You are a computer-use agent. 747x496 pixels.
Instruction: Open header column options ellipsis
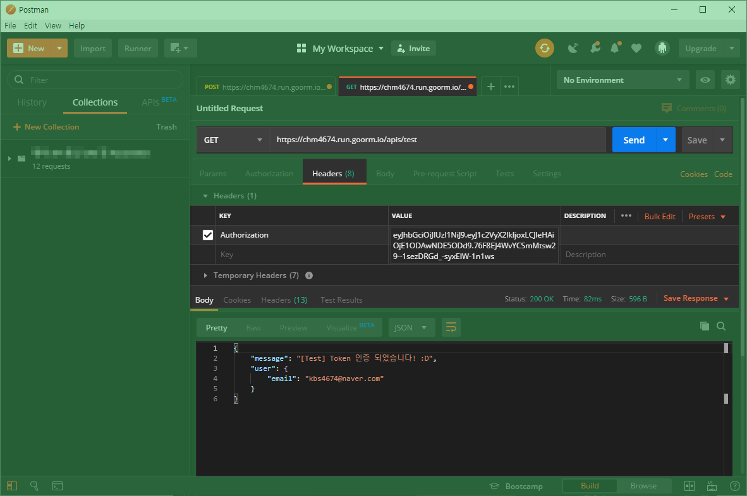(x=626, y=216)
